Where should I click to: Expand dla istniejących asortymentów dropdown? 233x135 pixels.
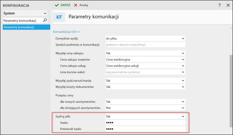[x=145, y=108]
